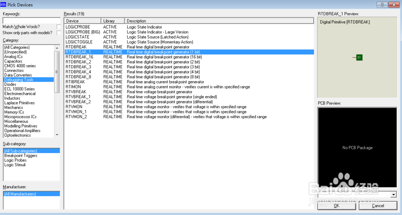Select RTVMON_2 device row
Image resolution: width=402 pixels, height=215 pixels.
tap(189, 117)
